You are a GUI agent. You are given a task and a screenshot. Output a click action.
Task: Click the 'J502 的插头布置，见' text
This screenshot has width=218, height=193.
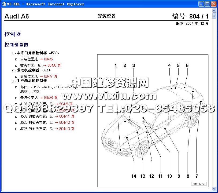[x=36, y=116]
